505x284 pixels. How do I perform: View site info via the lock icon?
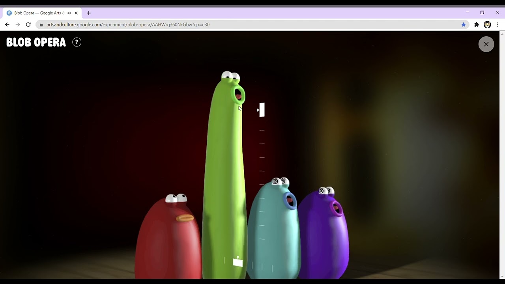(x=41, y=24)
